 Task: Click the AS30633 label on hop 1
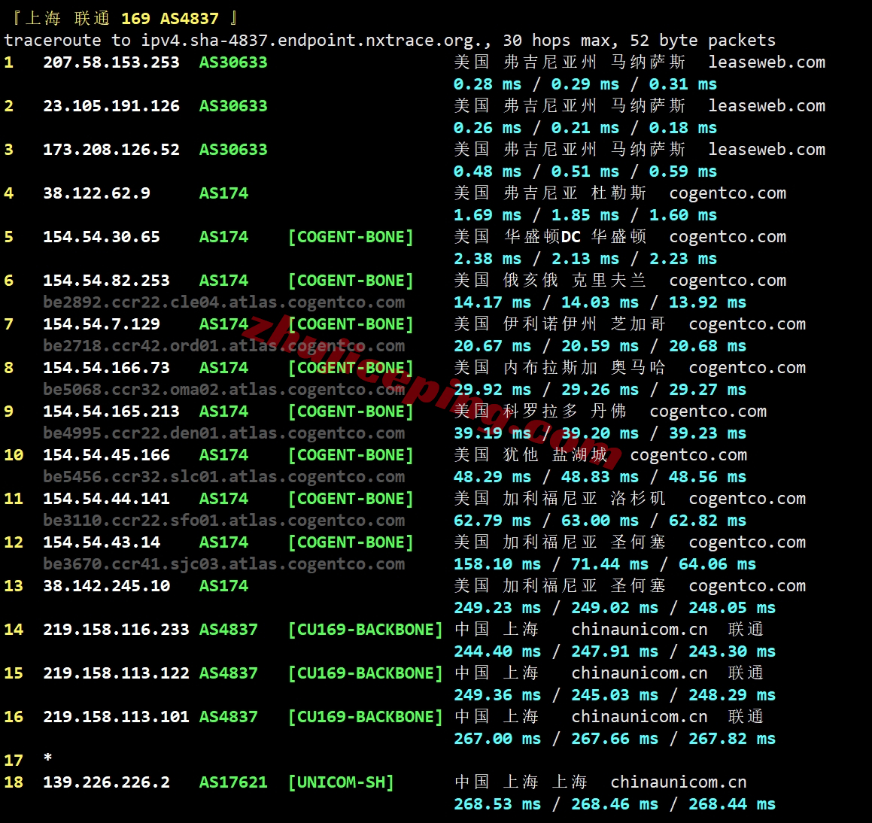point(233,62)
